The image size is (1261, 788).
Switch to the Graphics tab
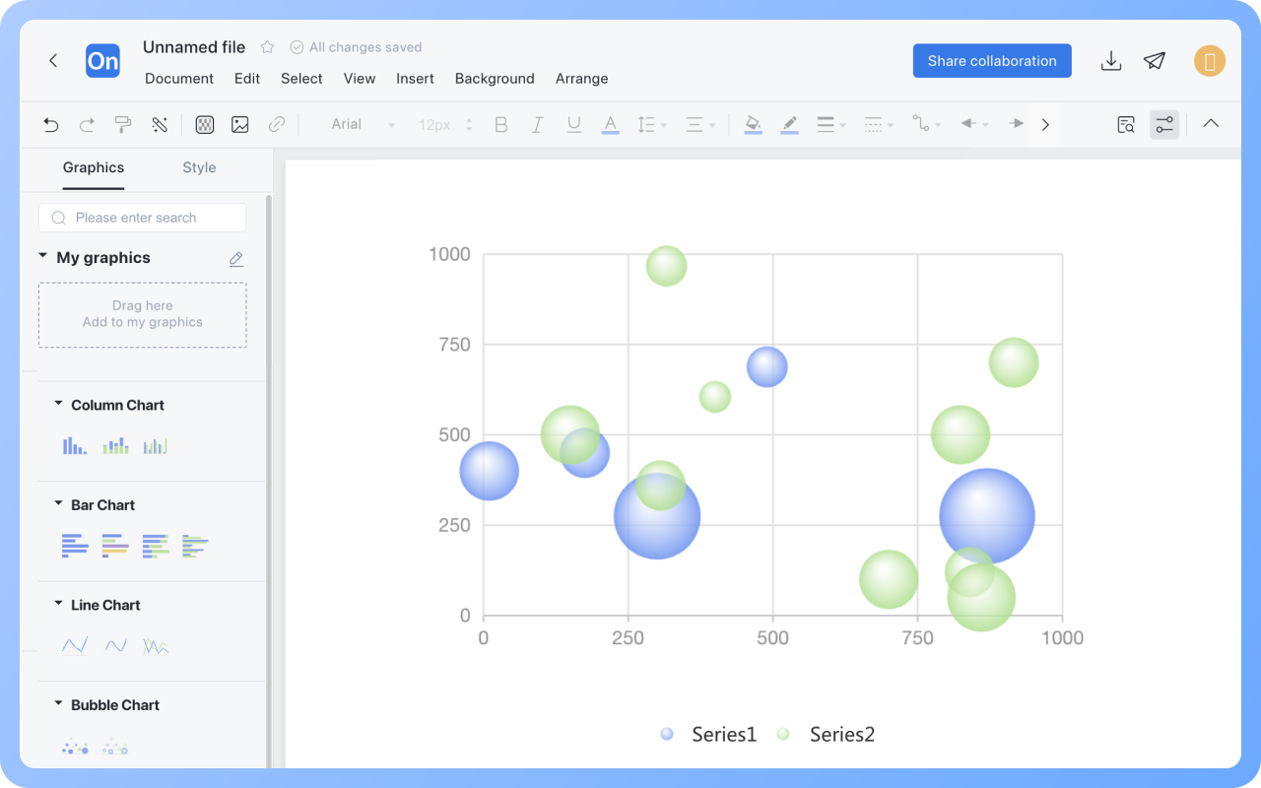pos(94,167)
